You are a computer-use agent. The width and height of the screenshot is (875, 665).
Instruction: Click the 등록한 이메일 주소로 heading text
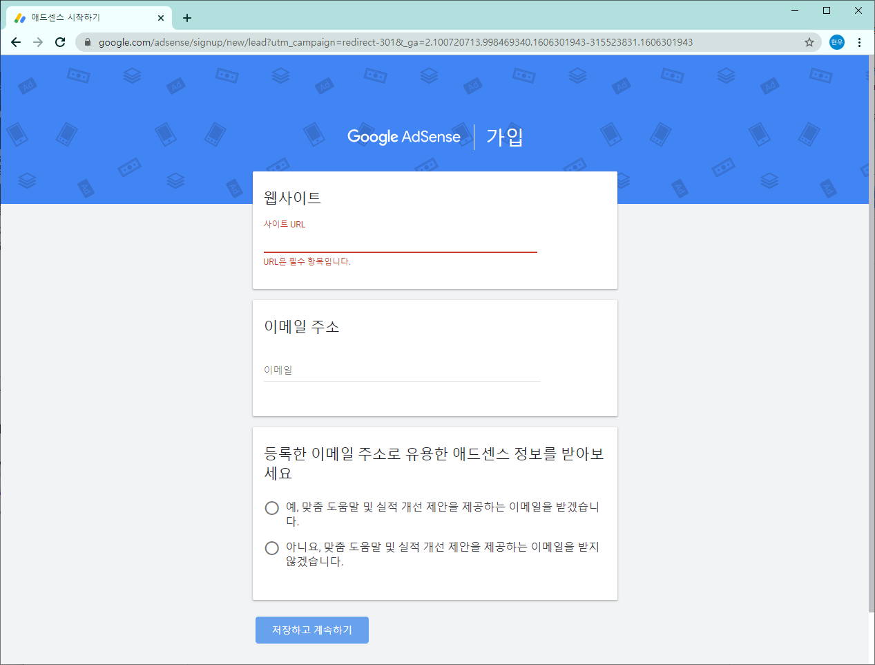pyautogui.click(x=434, y=463)
